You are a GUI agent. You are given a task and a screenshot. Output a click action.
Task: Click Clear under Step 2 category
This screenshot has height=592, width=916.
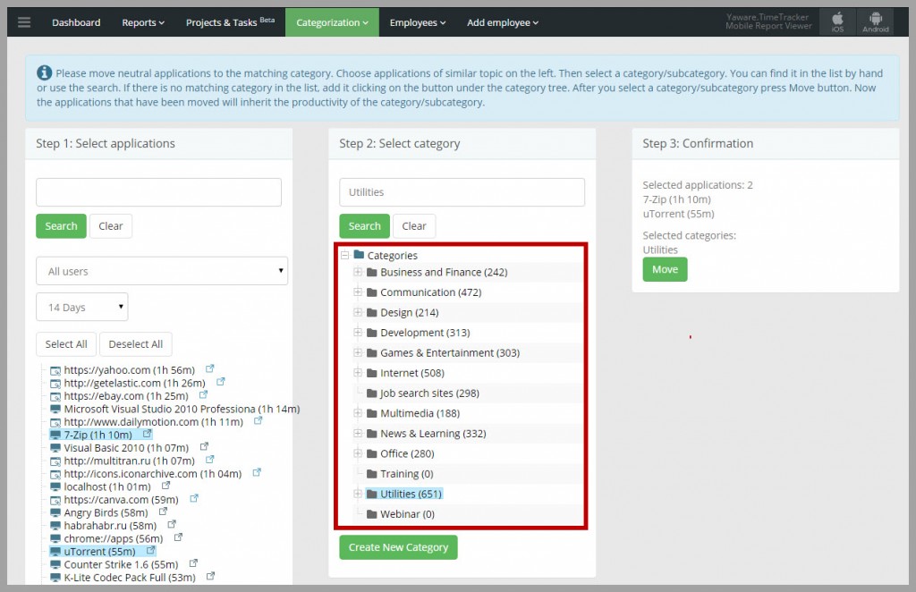click(413, 226)
